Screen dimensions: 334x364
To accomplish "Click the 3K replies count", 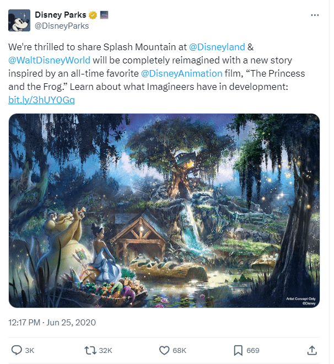I will pos(30,350).
